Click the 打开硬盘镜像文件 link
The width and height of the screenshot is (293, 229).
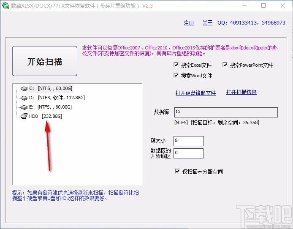pos(195,93)
